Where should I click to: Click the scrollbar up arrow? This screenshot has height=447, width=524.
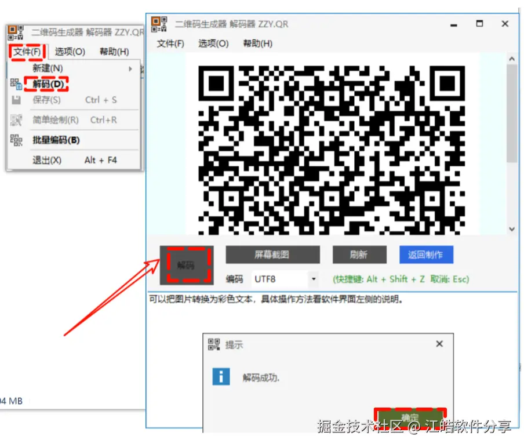pos(512,59)
